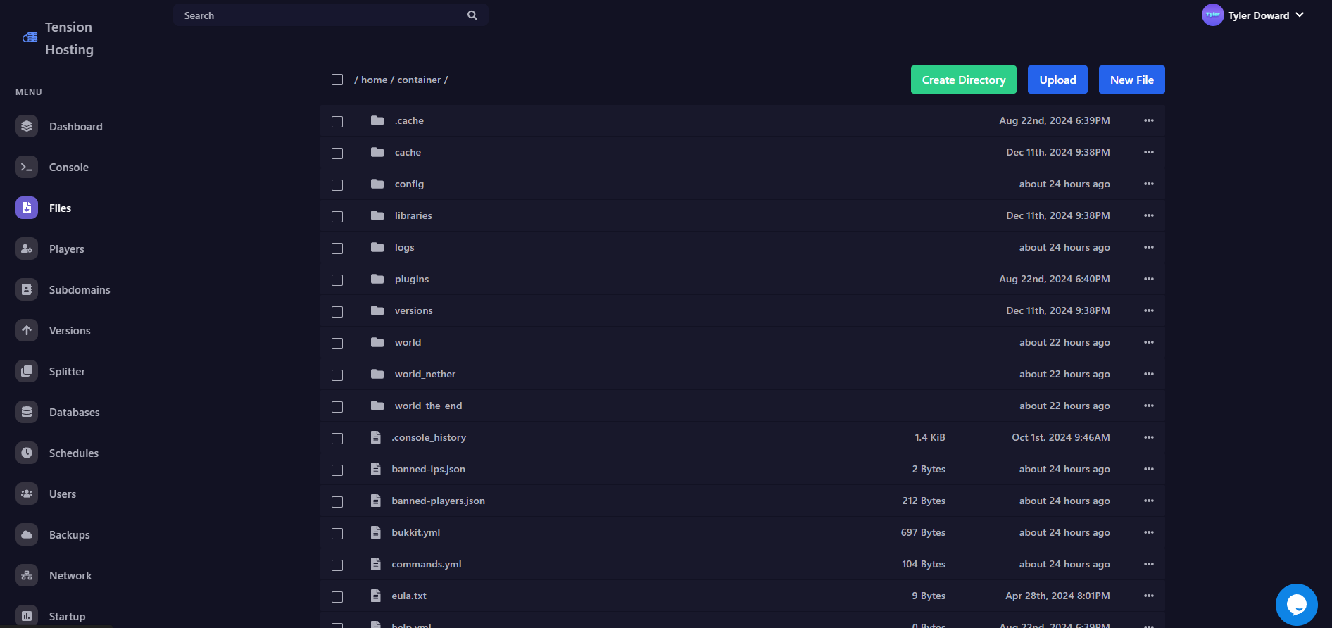Toggle the select-all files checkbox
Image resolution: width=1332 pixels, height=628 pixels.
point(337,80)
